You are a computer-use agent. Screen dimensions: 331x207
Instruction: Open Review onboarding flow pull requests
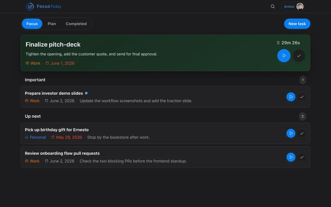pyautogui.click(x=62, y=153)
